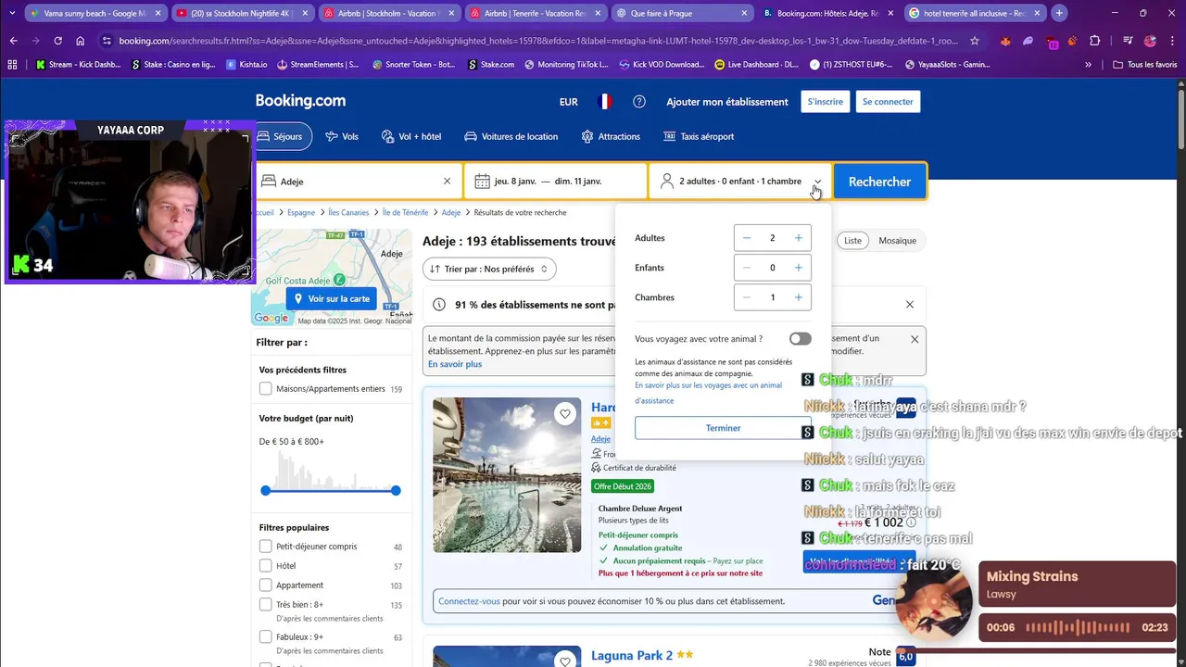Viewport: 1186px width, 667px height.
Task: Toggle the travelling with pet switch
Action: pos(800,339)
